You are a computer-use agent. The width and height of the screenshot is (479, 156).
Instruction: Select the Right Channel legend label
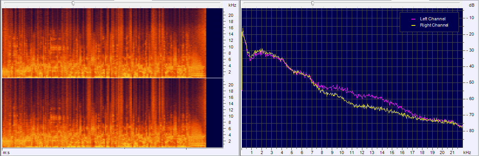pyautogui.click(x=434, y=25)
